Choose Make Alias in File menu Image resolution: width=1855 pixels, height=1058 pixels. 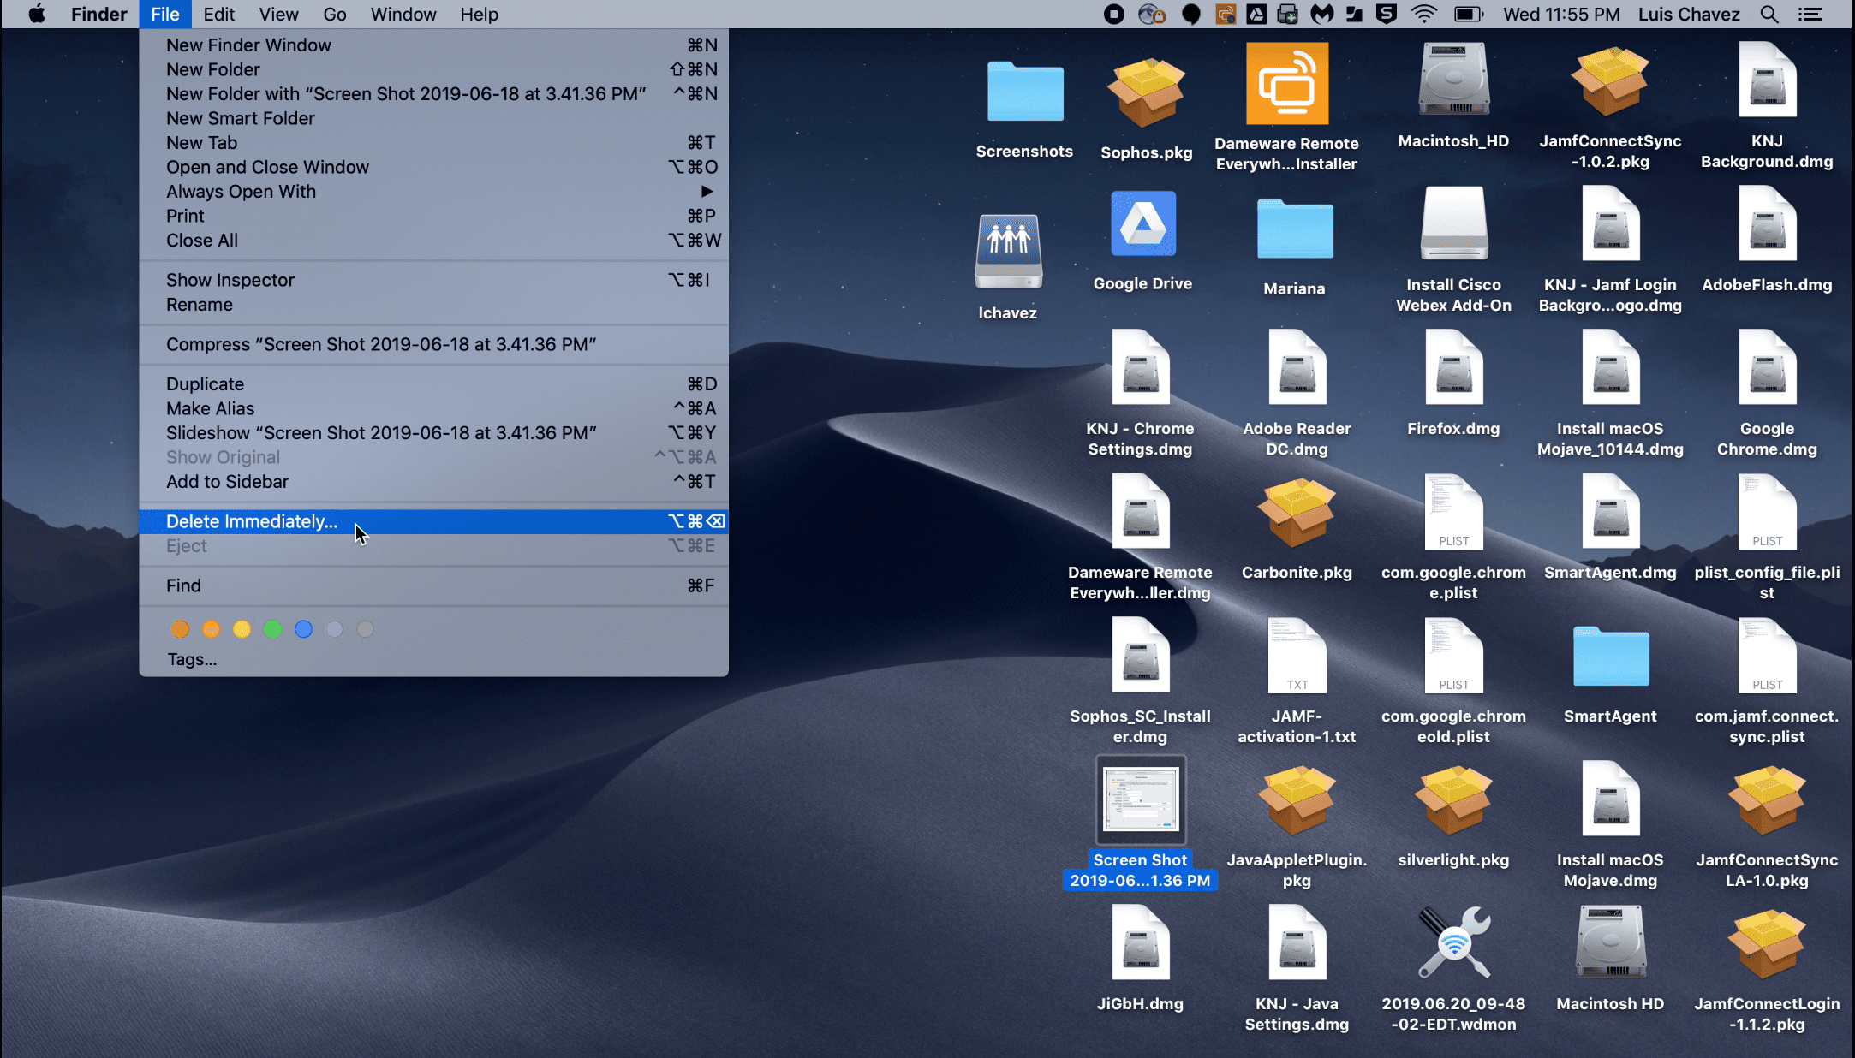pyautogui.click(x=433, y=408)
